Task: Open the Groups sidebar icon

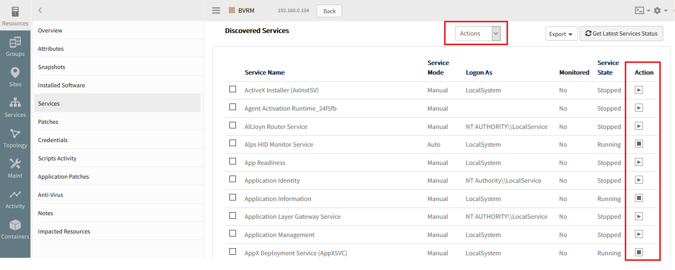Action: coord(15,42)
